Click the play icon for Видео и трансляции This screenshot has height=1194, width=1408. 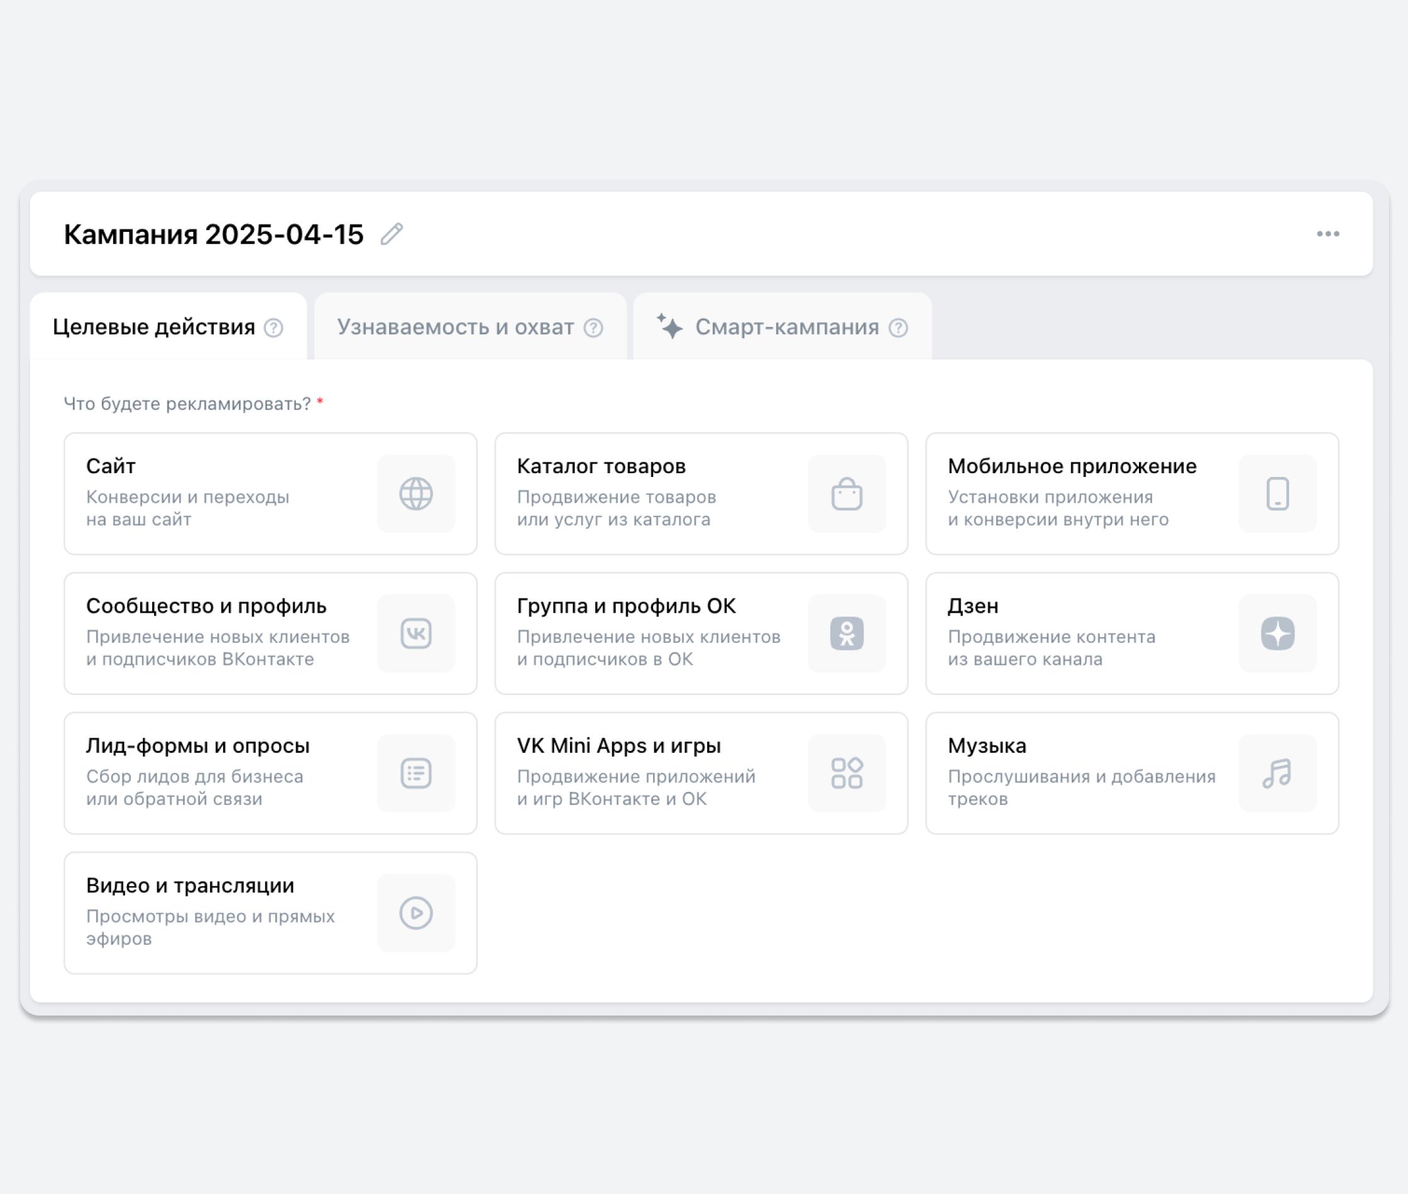click(x=415, y=913)
